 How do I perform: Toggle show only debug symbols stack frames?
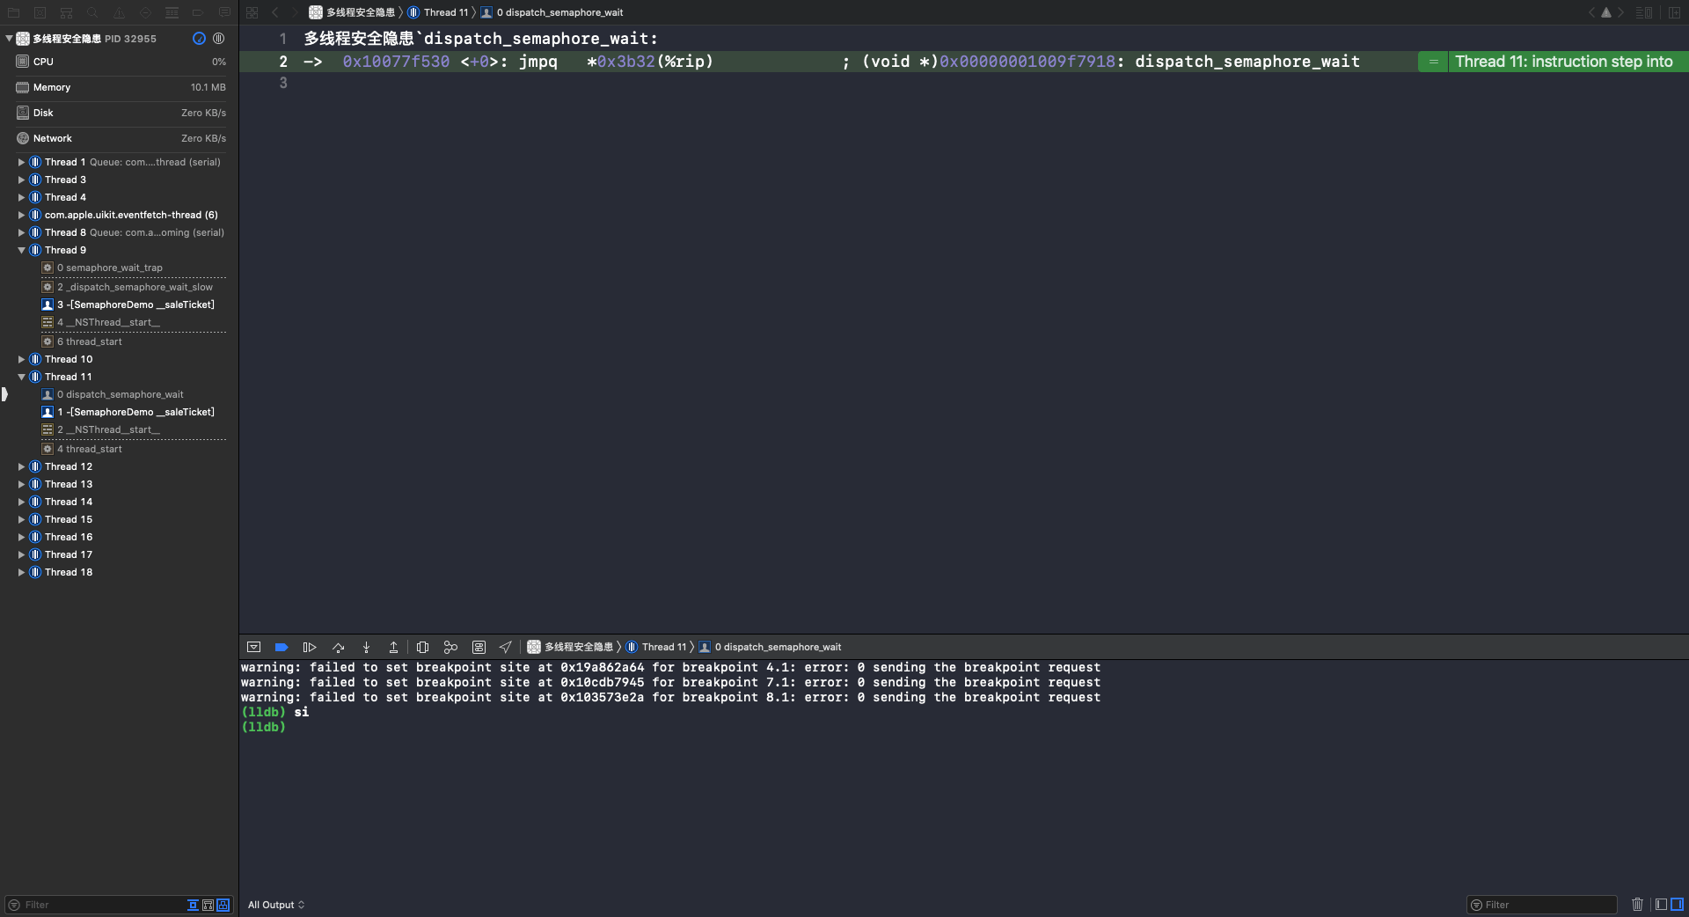(223, 905)
